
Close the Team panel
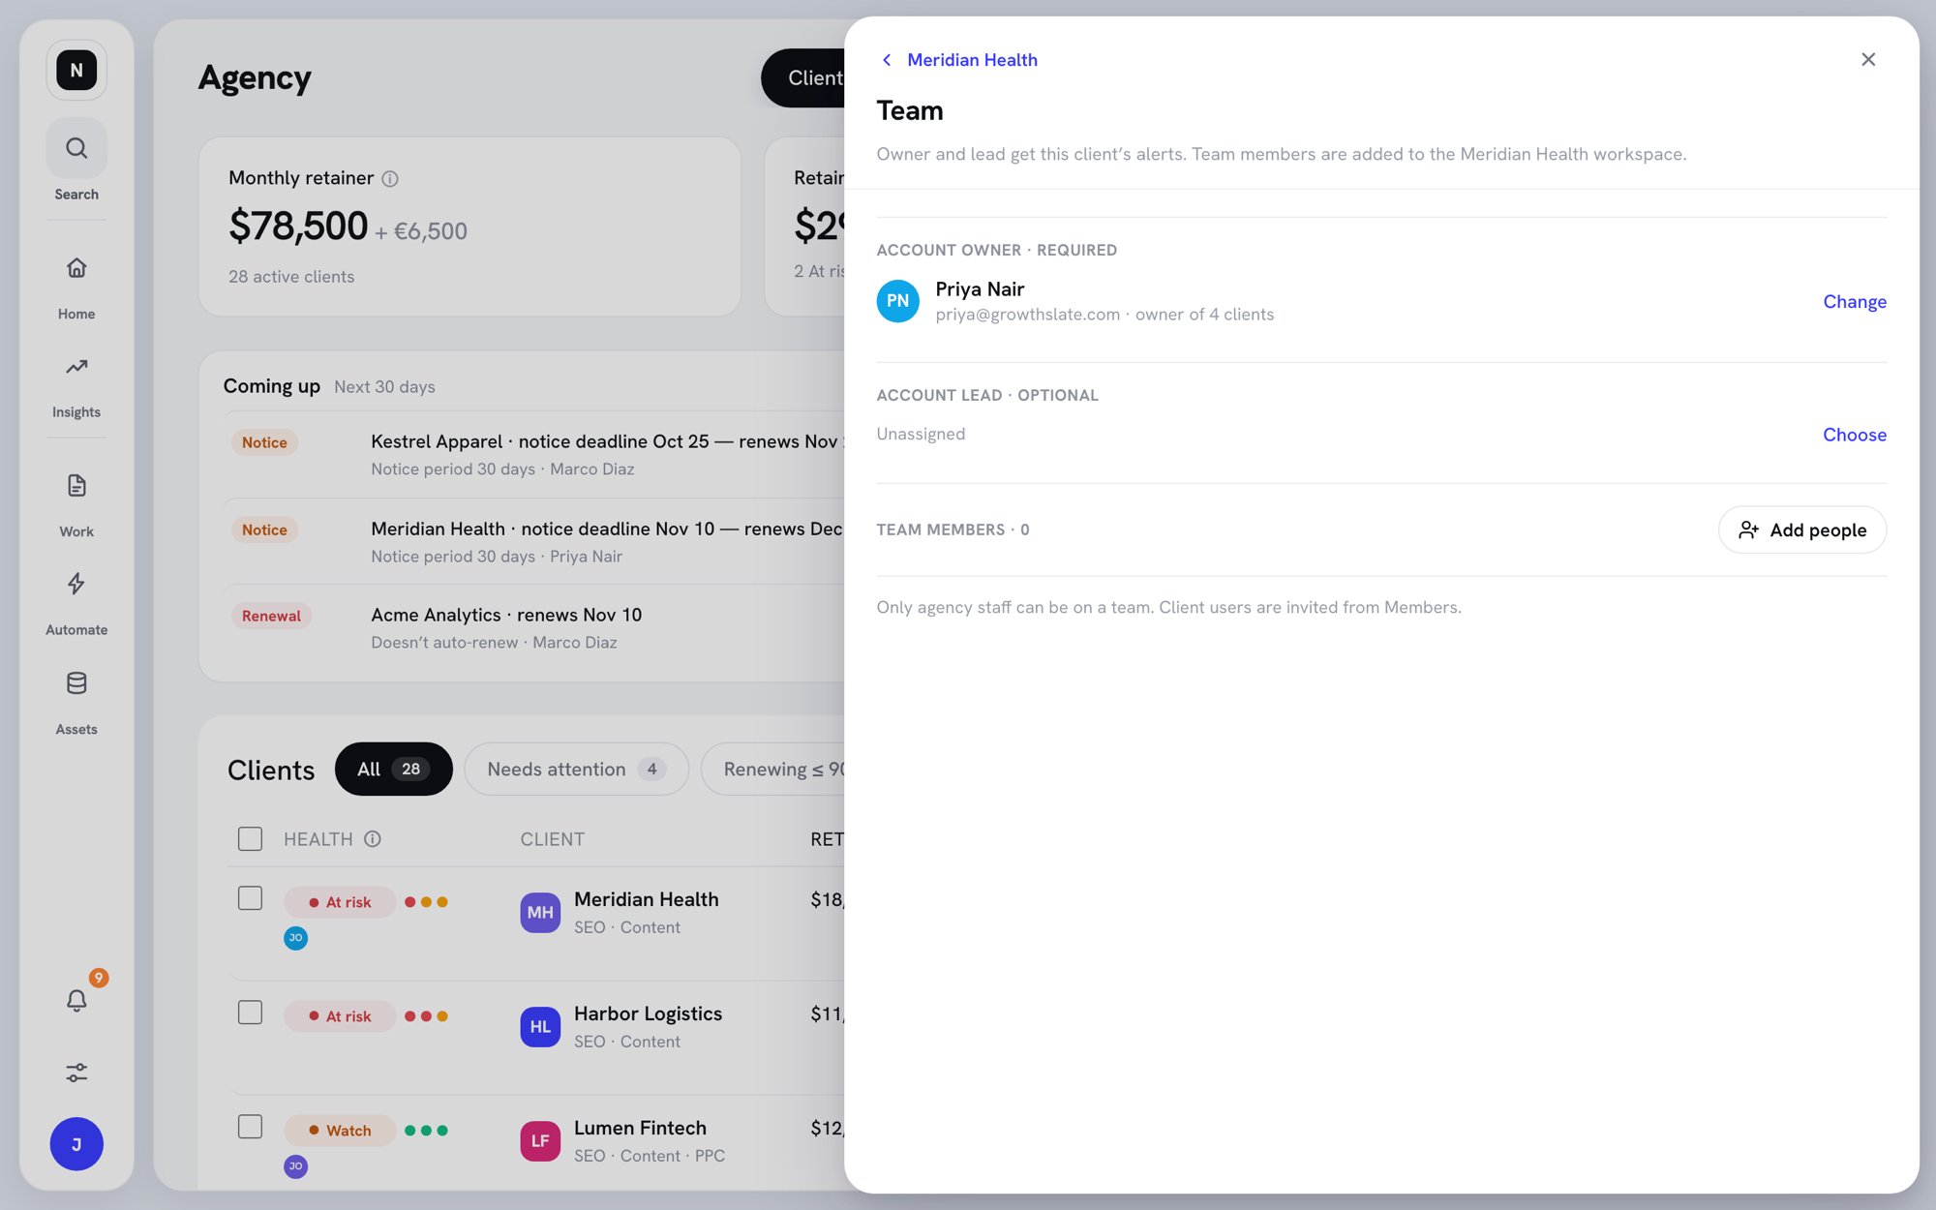pos(1868,60)
